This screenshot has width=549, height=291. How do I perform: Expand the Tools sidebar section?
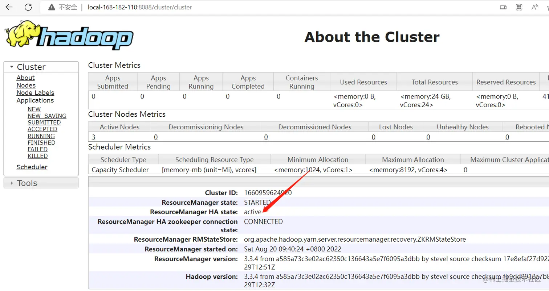(x=41, y=183)
